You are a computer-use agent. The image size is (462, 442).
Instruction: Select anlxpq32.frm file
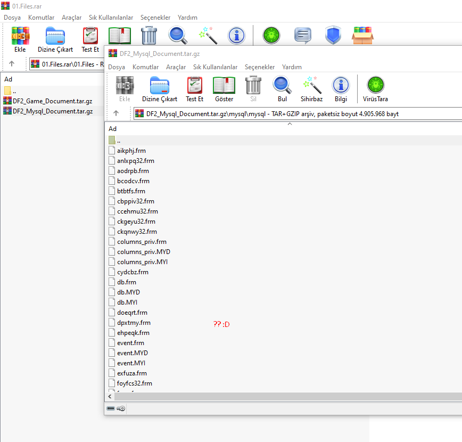click(131, 161)
